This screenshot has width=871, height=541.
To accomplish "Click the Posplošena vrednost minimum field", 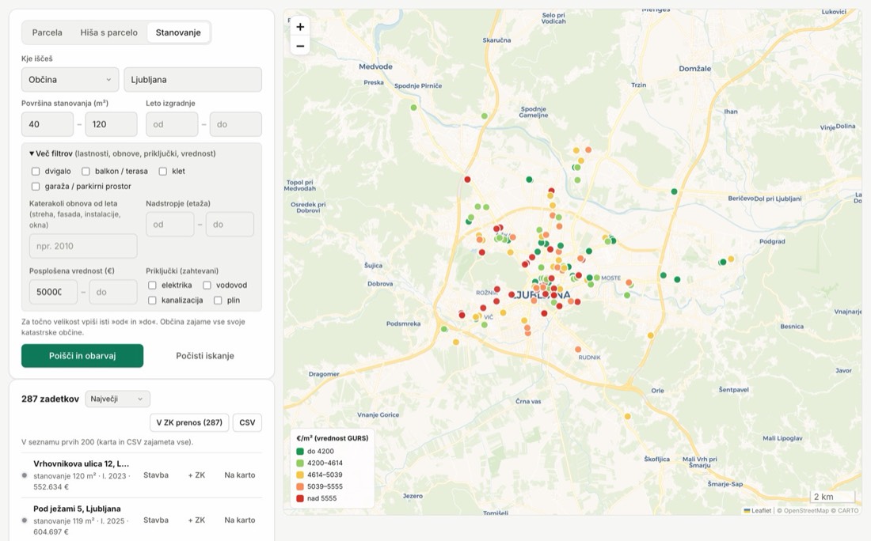I will 53,292.
